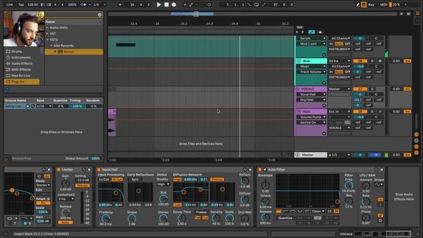Click the Master track play button

[x=297, y=155]
